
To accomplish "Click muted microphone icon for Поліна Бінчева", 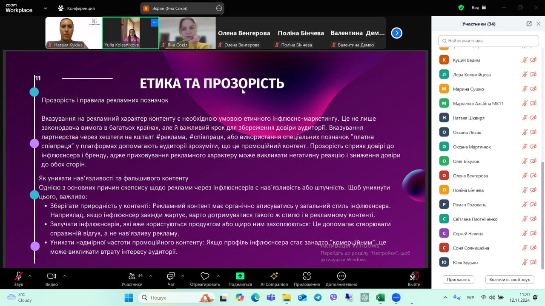I will point(525,190).
